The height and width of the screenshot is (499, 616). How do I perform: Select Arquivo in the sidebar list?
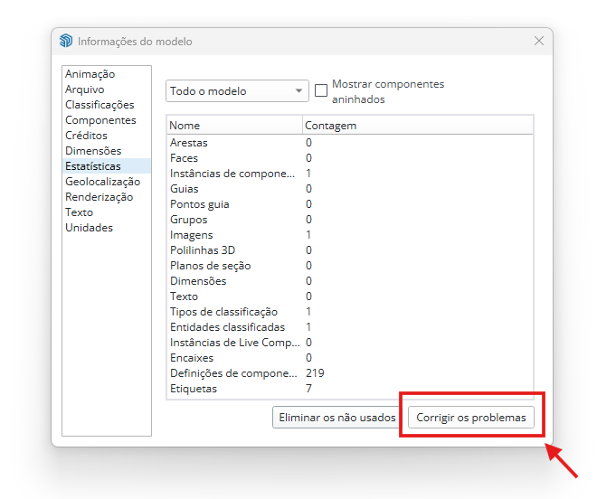click(x=84, y=89)
